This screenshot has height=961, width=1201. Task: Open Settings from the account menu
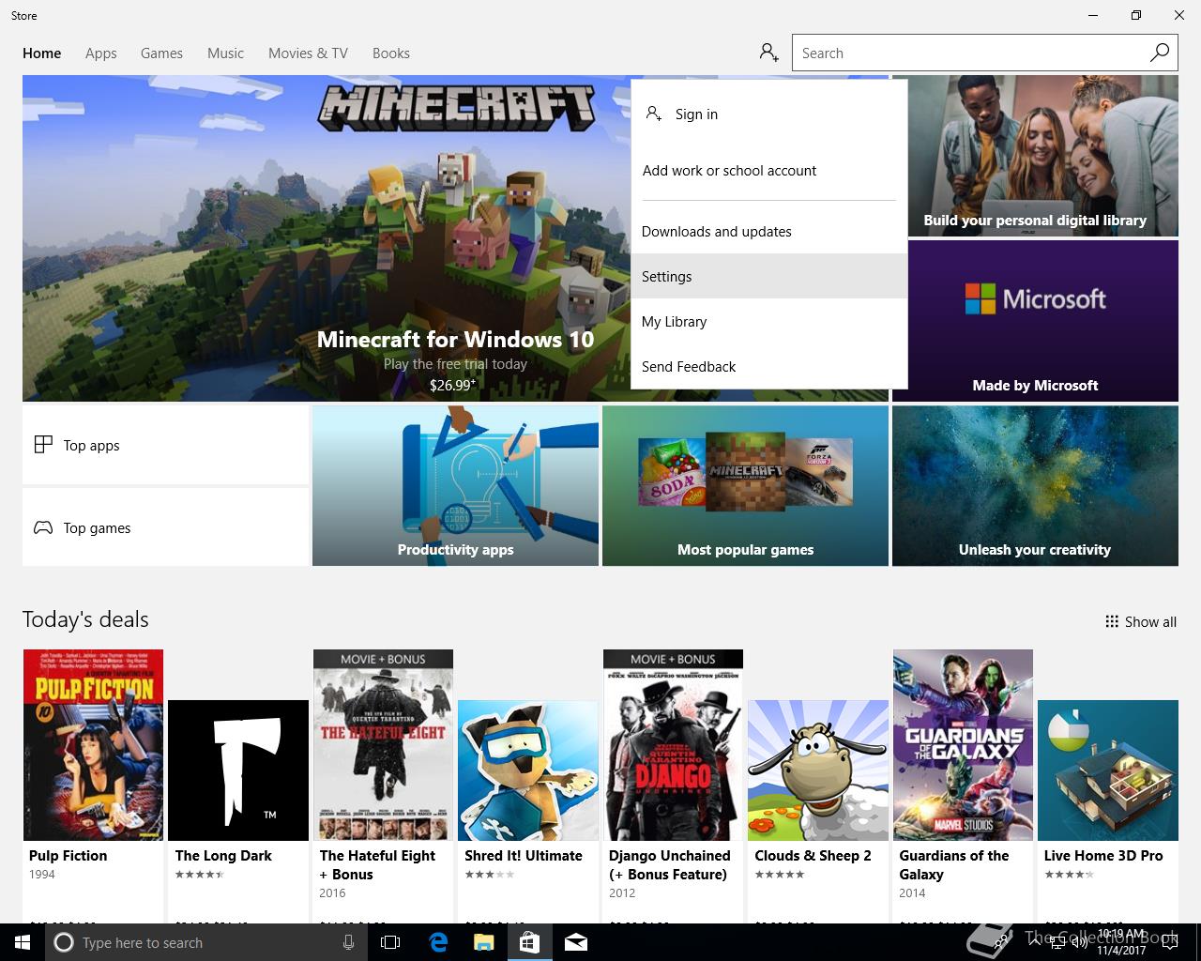pyautogui.click(x=768, y=276)
